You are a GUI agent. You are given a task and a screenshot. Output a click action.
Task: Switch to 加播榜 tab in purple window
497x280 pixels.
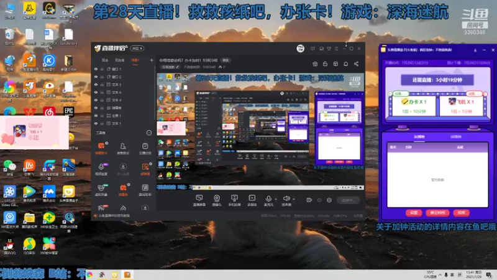(x=419, y=136)
